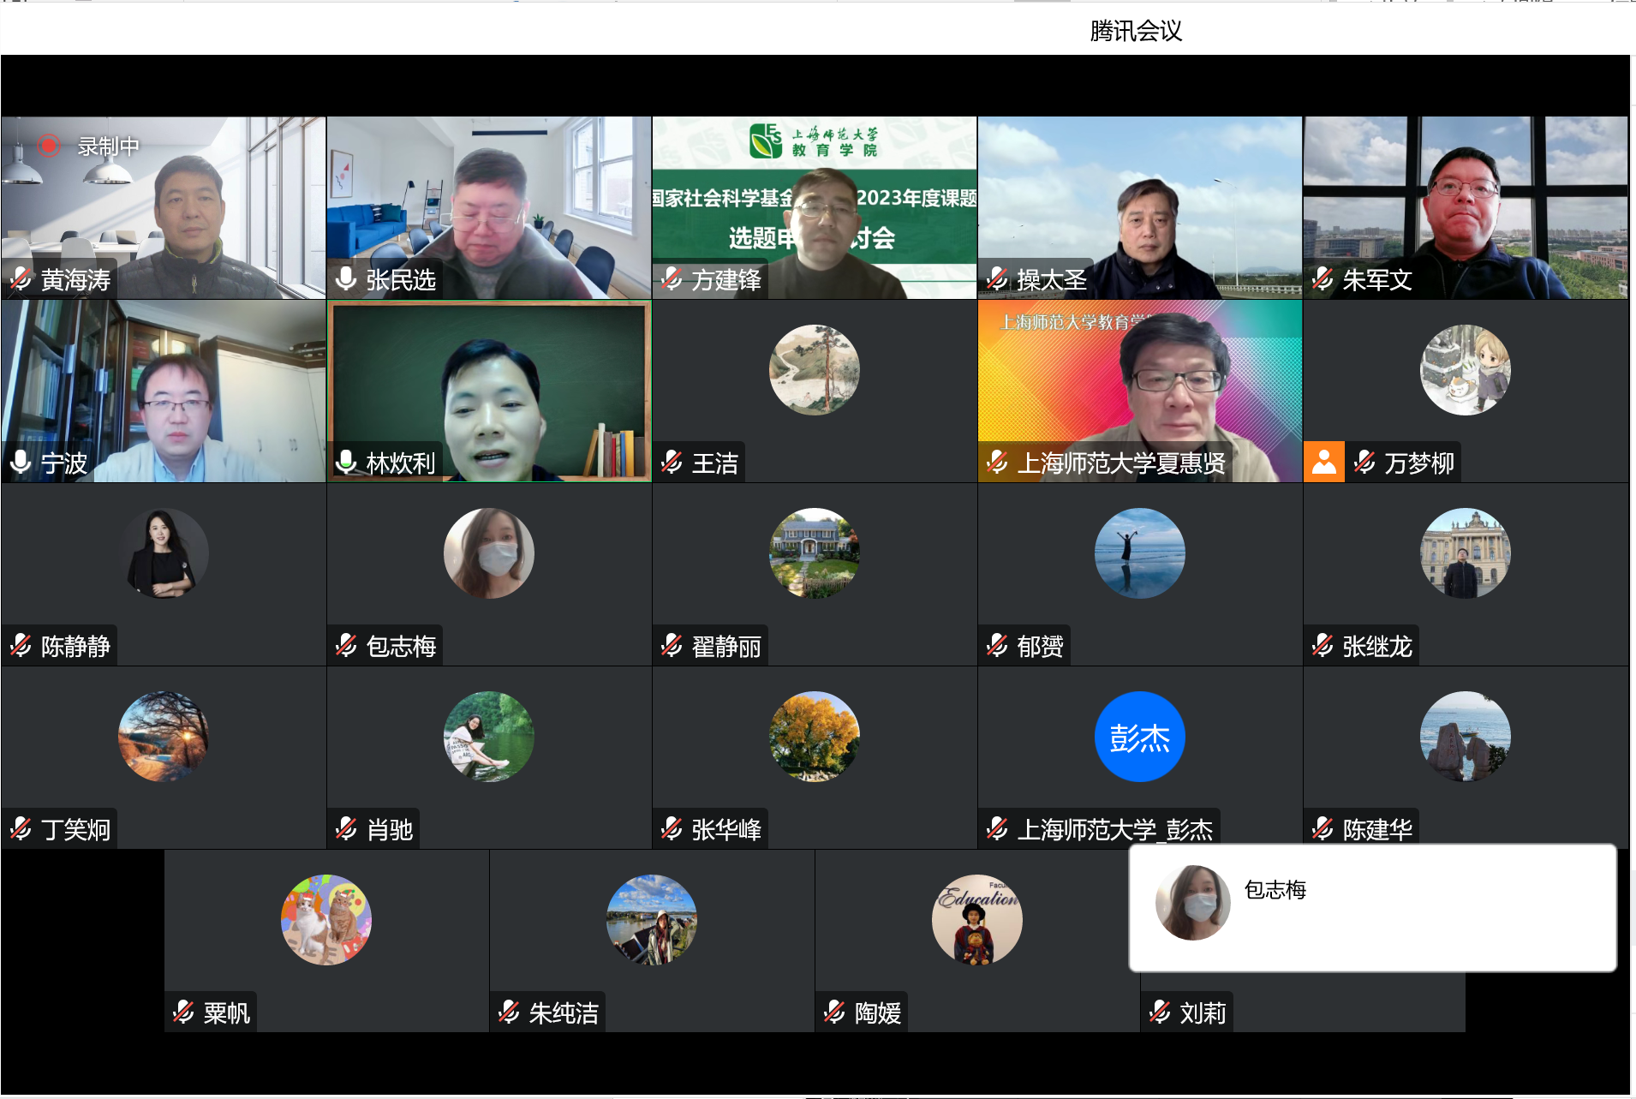Image resolution: width=1636 pixels, height=1099 pixels.
Task: Click the 上海师范大学夏惠贤 name label
Action: tap(1120, 463)
